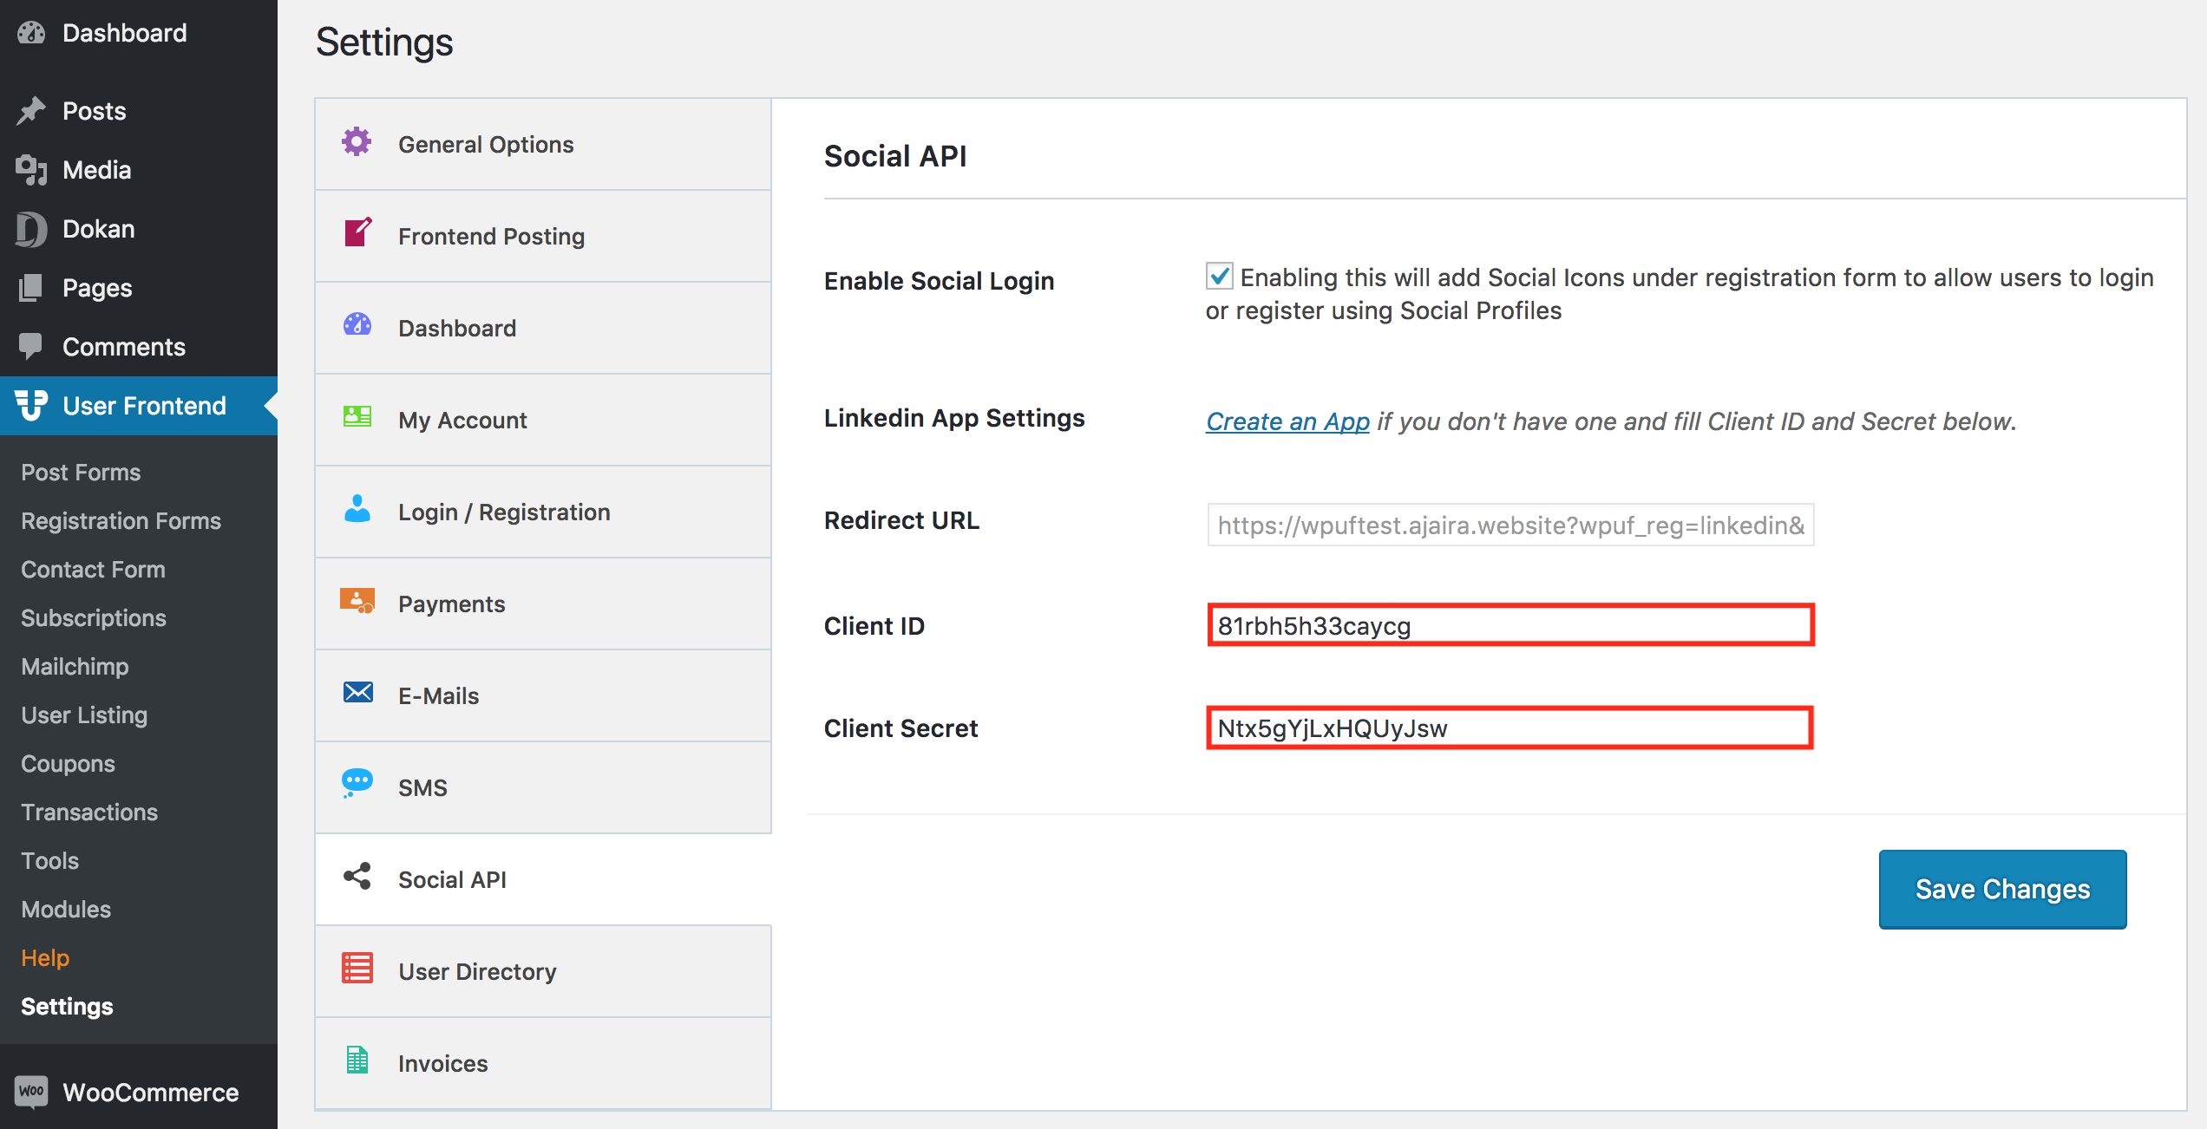The width and height of the screenshot is (2207, 1129).
Task: Uncheck the Enable Social Login checkbox
Action: click(x=1220, y=277)
